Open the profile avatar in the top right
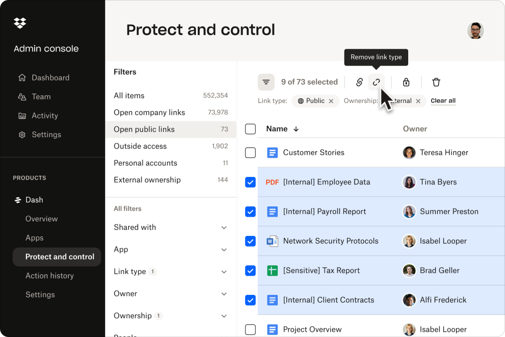The image size is (505, 337). [x=476, y=30]
